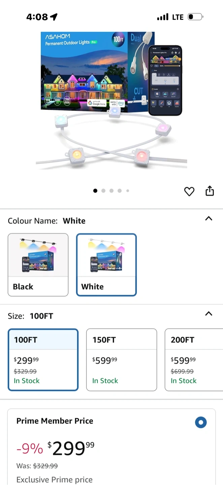Tap the cellular signal bars icon
Viewport: 223px width, 485px height.
pos(163,17)
